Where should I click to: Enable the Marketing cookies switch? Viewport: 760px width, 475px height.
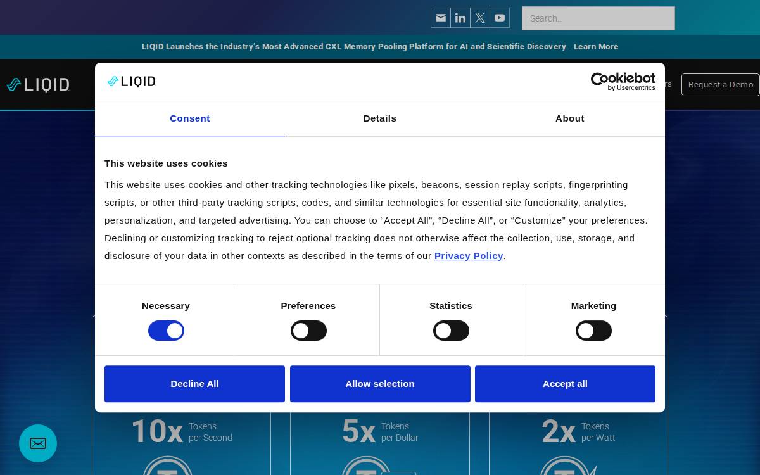[x=593, y=331]
